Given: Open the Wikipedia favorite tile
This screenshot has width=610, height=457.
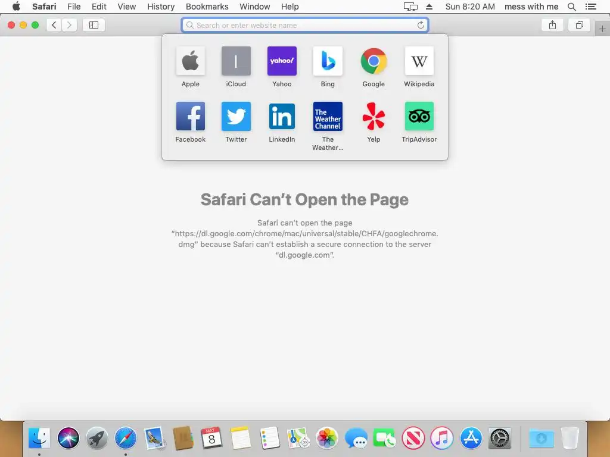Looking at the screenshot, I should tap(419, 61).
